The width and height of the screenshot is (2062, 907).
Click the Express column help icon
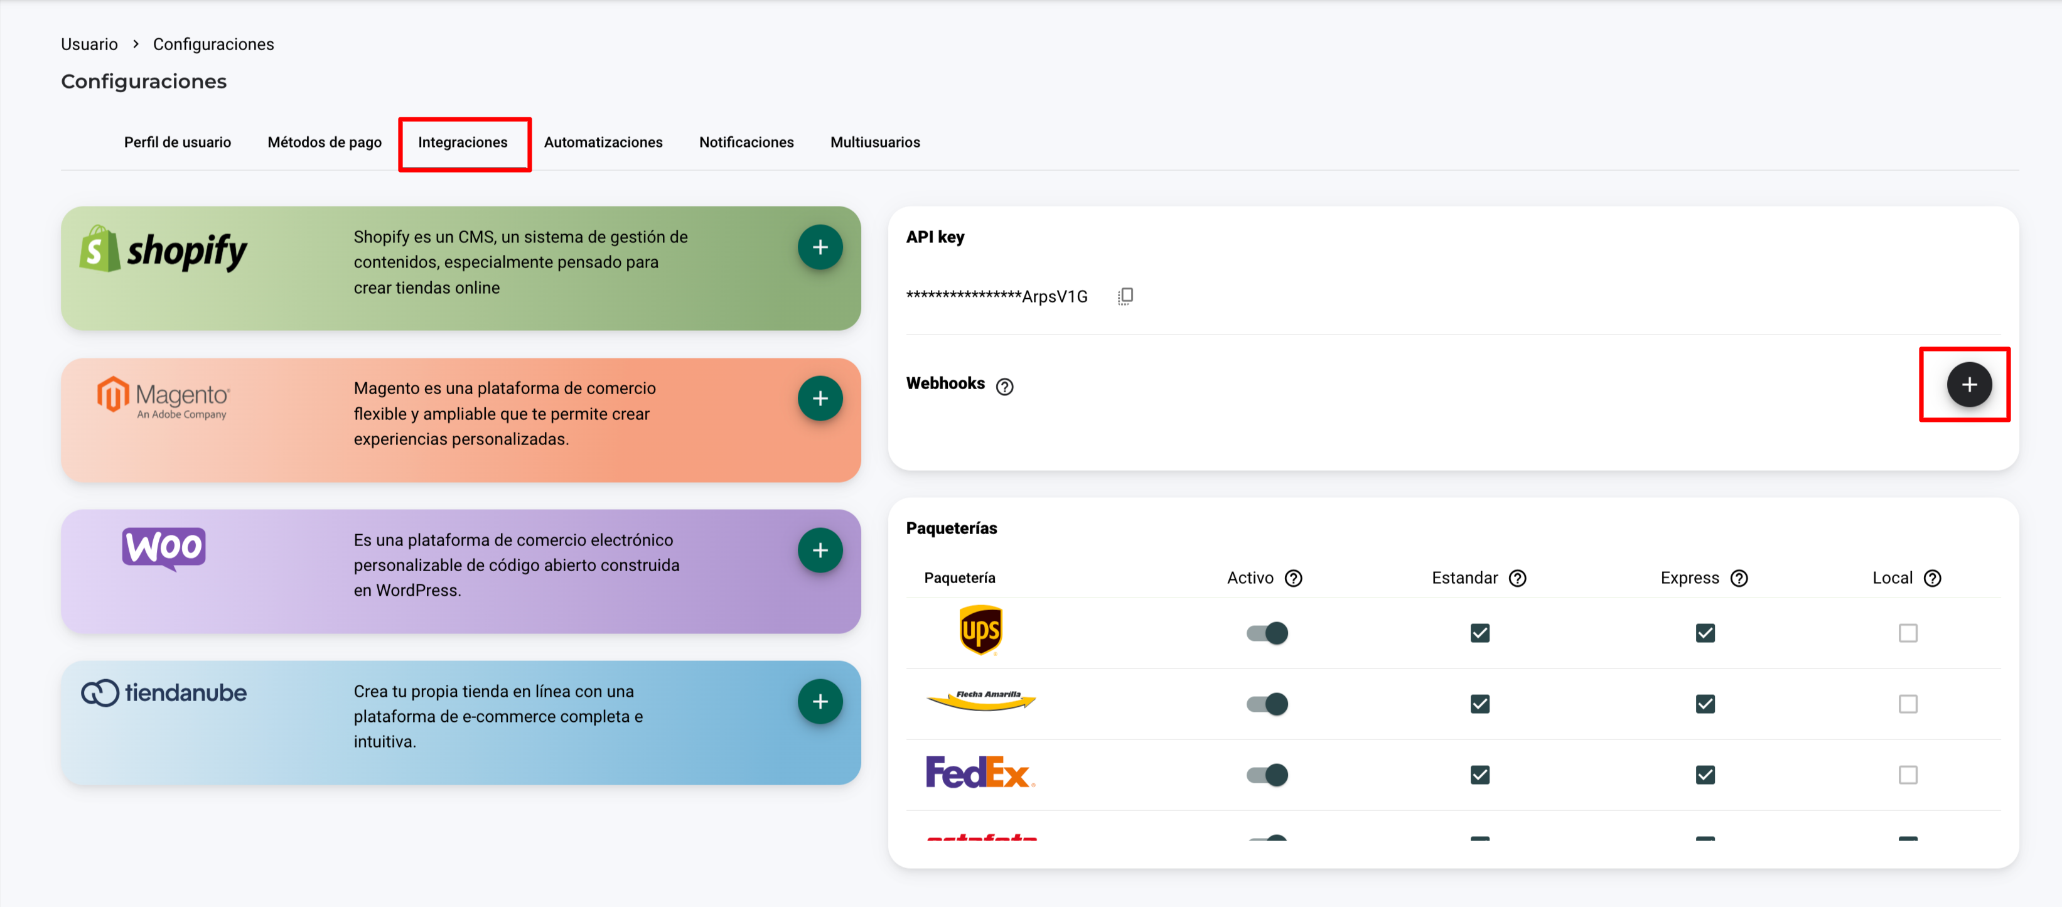click(1739, 578)
